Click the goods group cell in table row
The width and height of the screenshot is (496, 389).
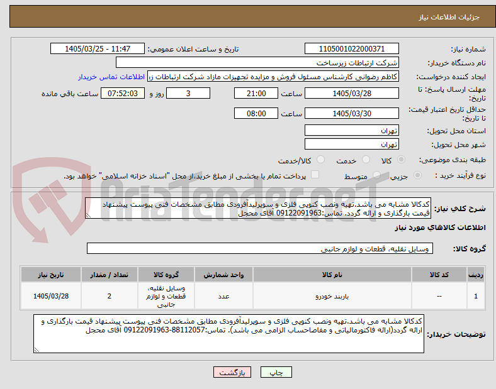point(166,296)
